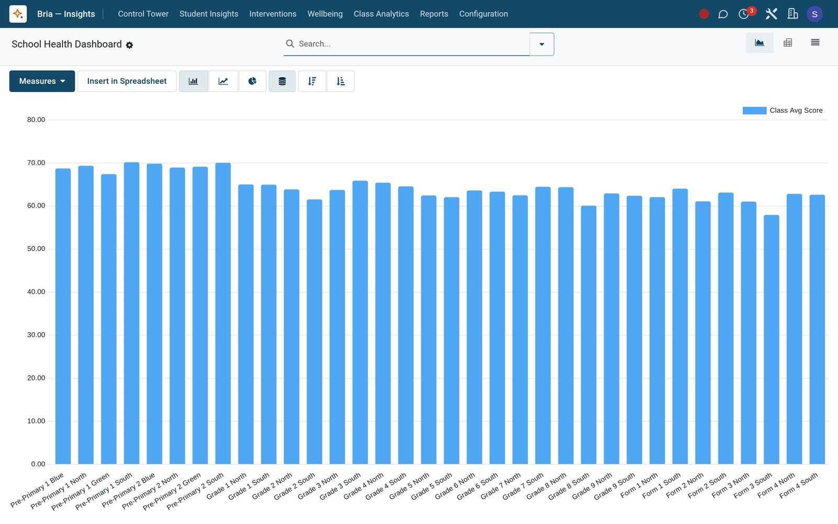This screenshot has width=838, height=524.
Task: Click the Form 3 South bar
Action: 771,340
